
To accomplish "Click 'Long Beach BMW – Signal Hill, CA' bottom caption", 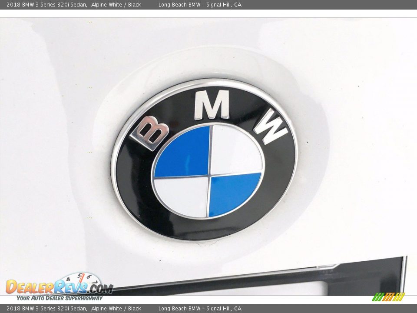I will 200,309.
